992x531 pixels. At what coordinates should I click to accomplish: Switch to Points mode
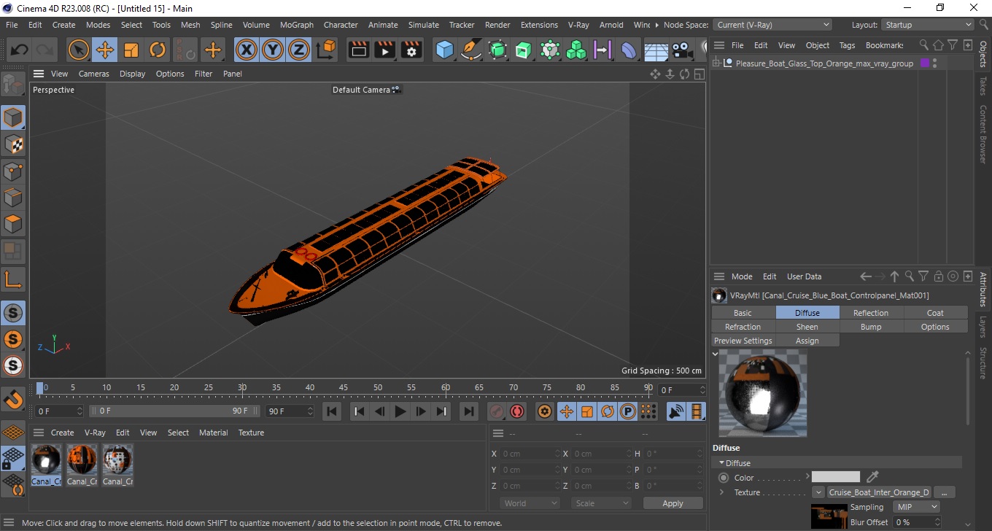[13, 171]
